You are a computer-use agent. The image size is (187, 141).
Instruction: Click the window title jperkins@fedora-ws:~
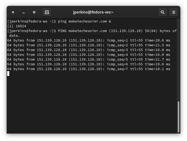coord(93,12)
